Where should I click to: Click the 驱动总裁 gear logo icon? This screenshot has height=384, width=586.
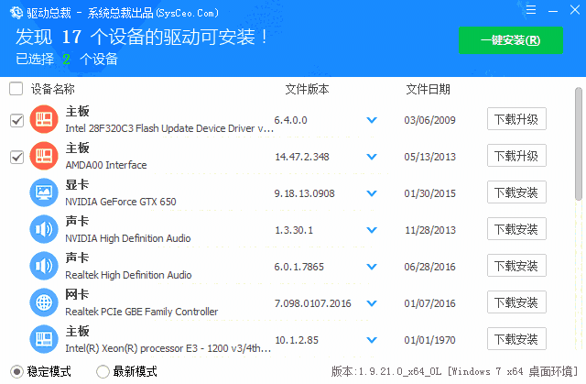[16, 13]
